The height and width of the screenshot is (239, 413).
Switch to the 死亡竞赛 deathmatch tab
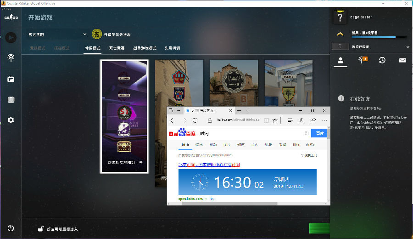tap(117, 48)
